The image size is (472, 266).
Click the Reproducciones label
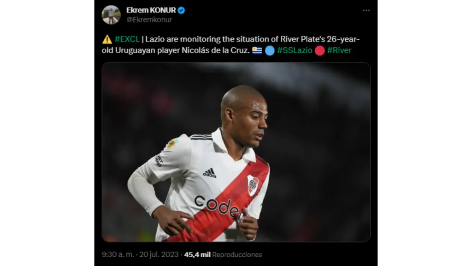(237, 254)
